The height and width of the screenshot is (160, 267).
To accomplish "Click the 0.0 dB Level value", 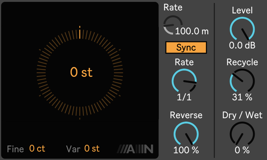I will click(242, 46).
